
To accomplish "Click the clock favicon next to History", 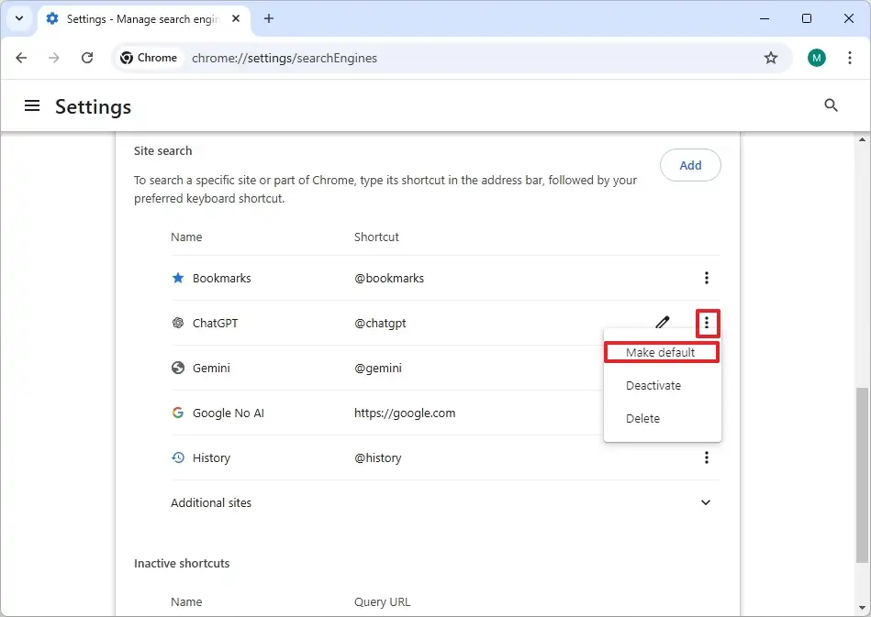I will point(176,457).
